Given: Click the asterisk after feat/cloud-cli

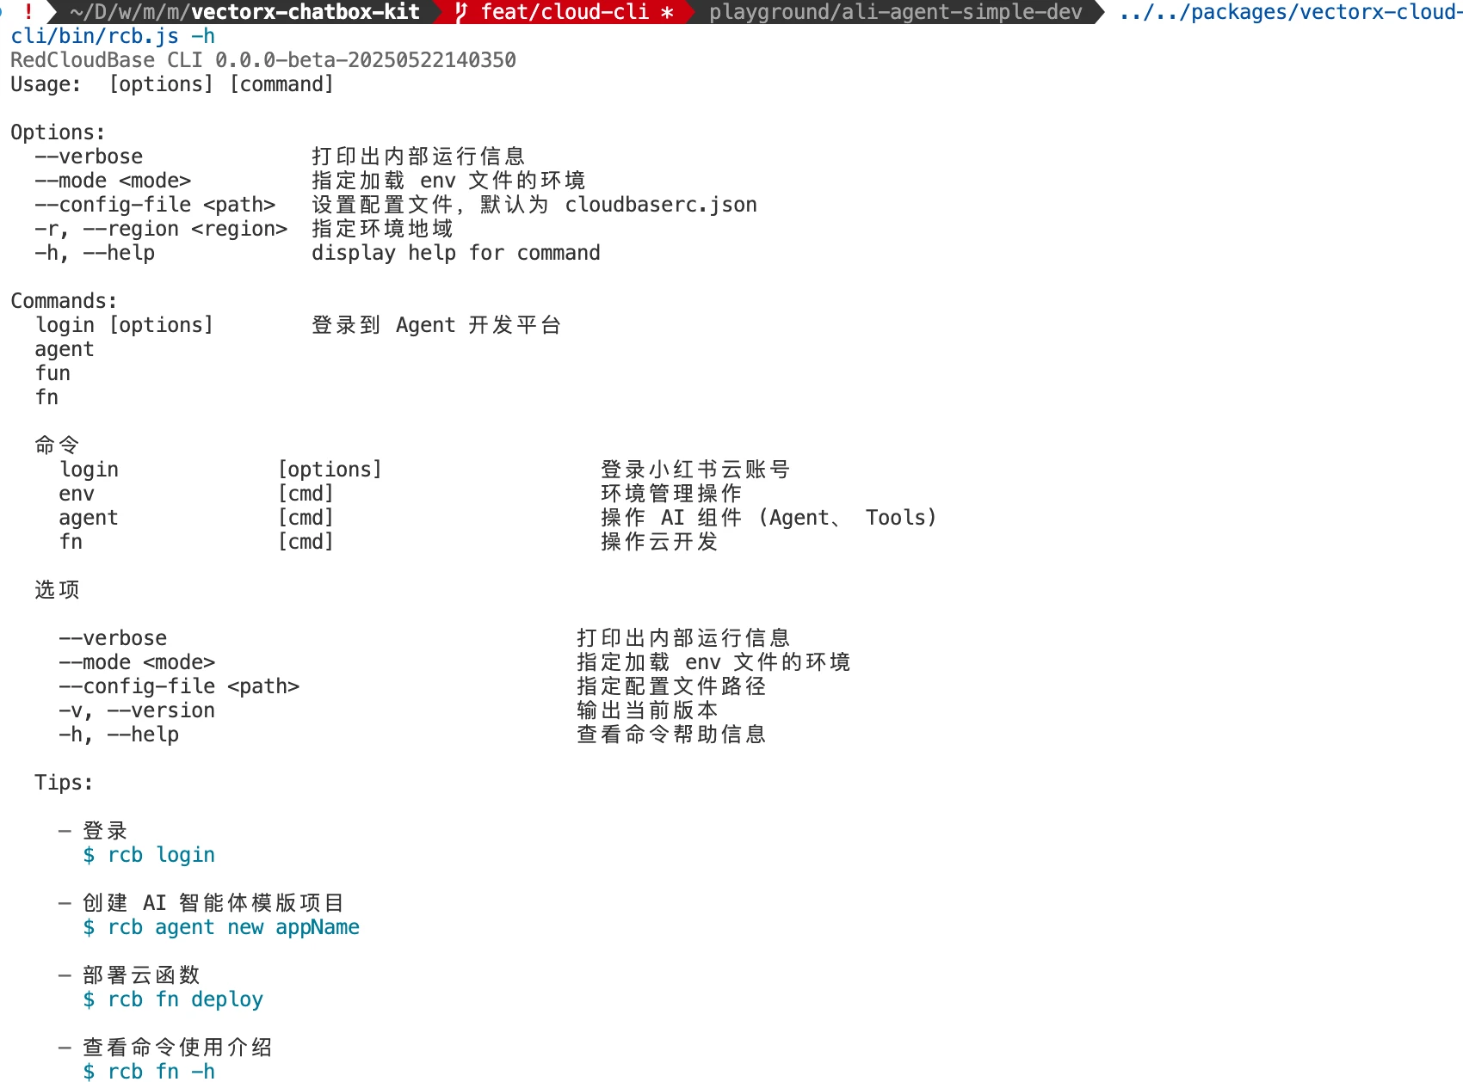Looking at the screenshot, I should tap(666, 12).
